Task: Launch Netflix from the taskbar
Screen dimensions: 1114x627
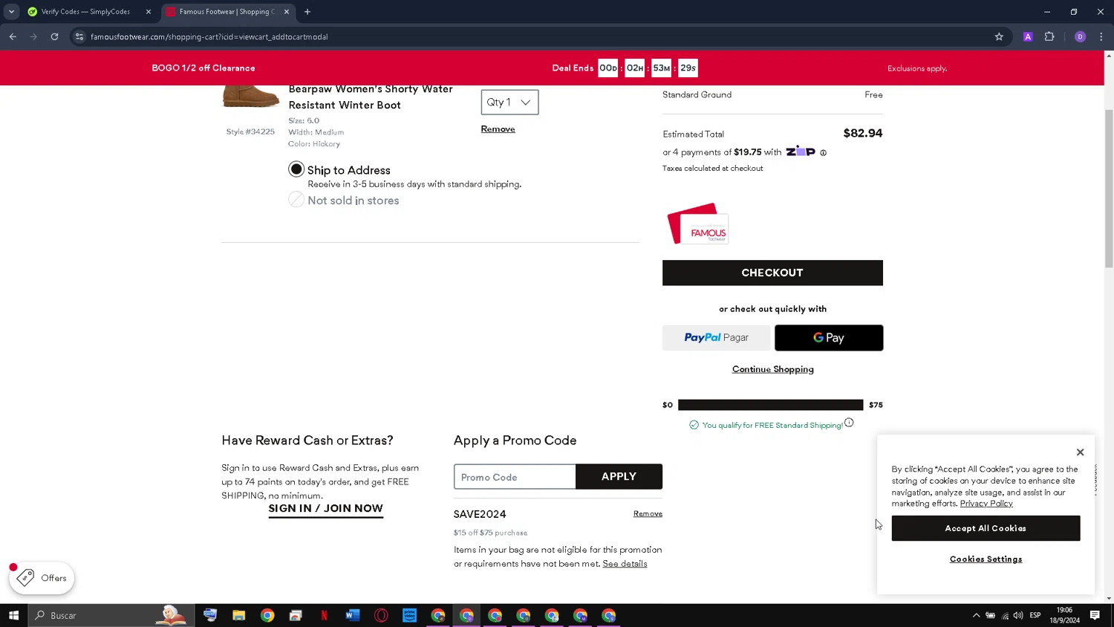Action: click(324, 615)
